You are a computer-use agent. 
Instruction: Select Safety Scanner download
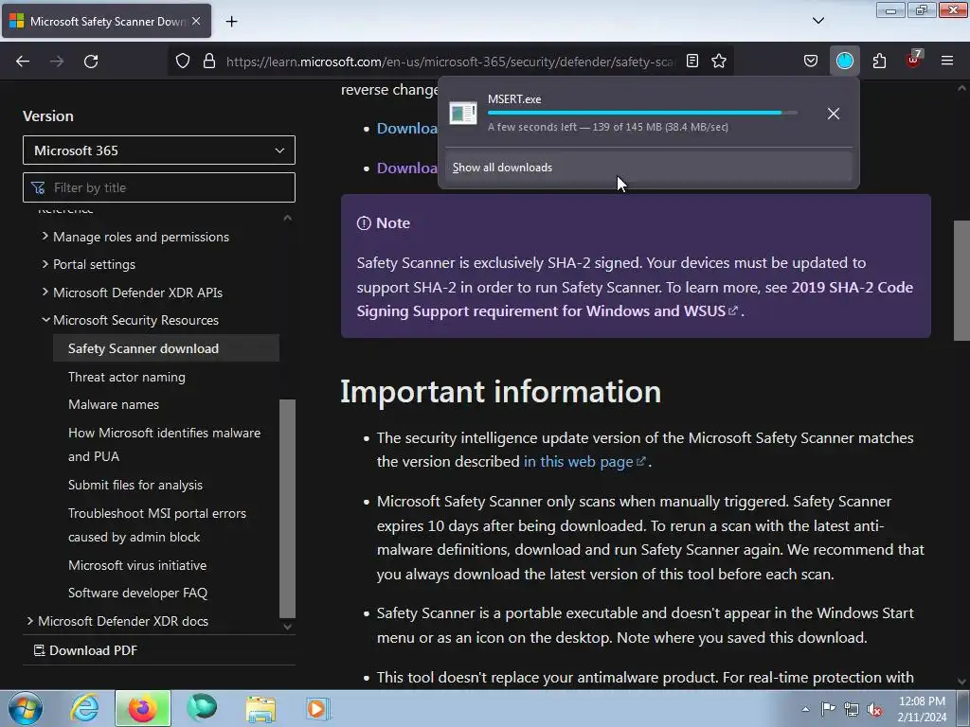coord(166,348)
